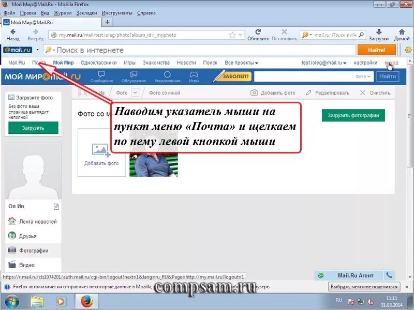
Task: Open Фотографии camera icon in sidebar
Action: pos(12,250)
